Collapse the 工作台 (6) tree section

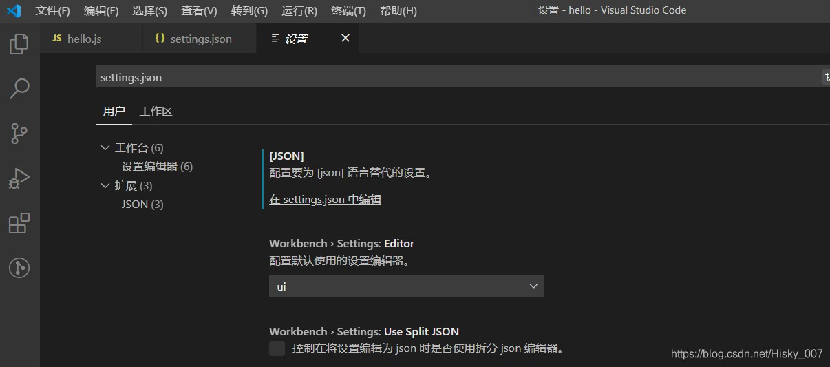tap(105, 147)
